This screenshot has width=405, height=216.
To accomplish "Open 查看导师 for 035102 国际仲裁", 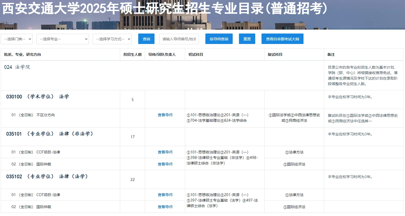I will click(165, 207).
